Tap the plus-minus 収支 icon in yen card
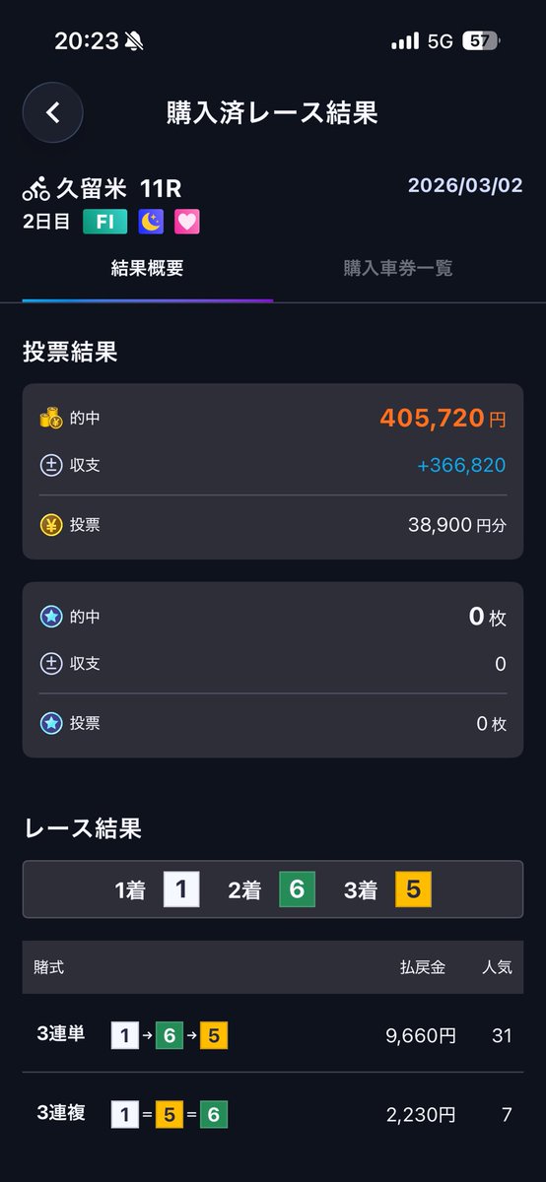The width and height of the screenshot is (546, 1182). click(50, 465)
